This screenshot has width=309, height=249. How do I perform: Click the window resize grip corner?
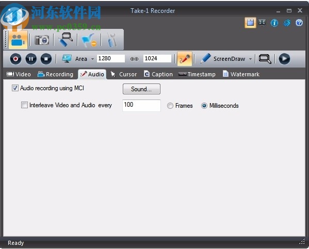coord(302,242)
